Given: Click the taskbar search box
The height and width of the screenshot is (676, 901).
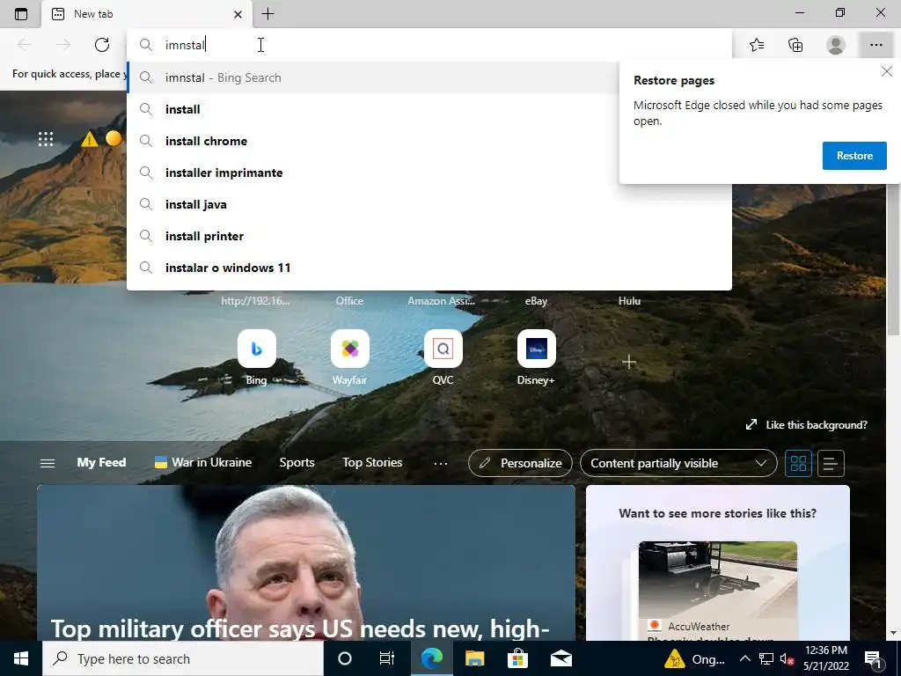Looking at the screenshot, I should pos(183,658).
